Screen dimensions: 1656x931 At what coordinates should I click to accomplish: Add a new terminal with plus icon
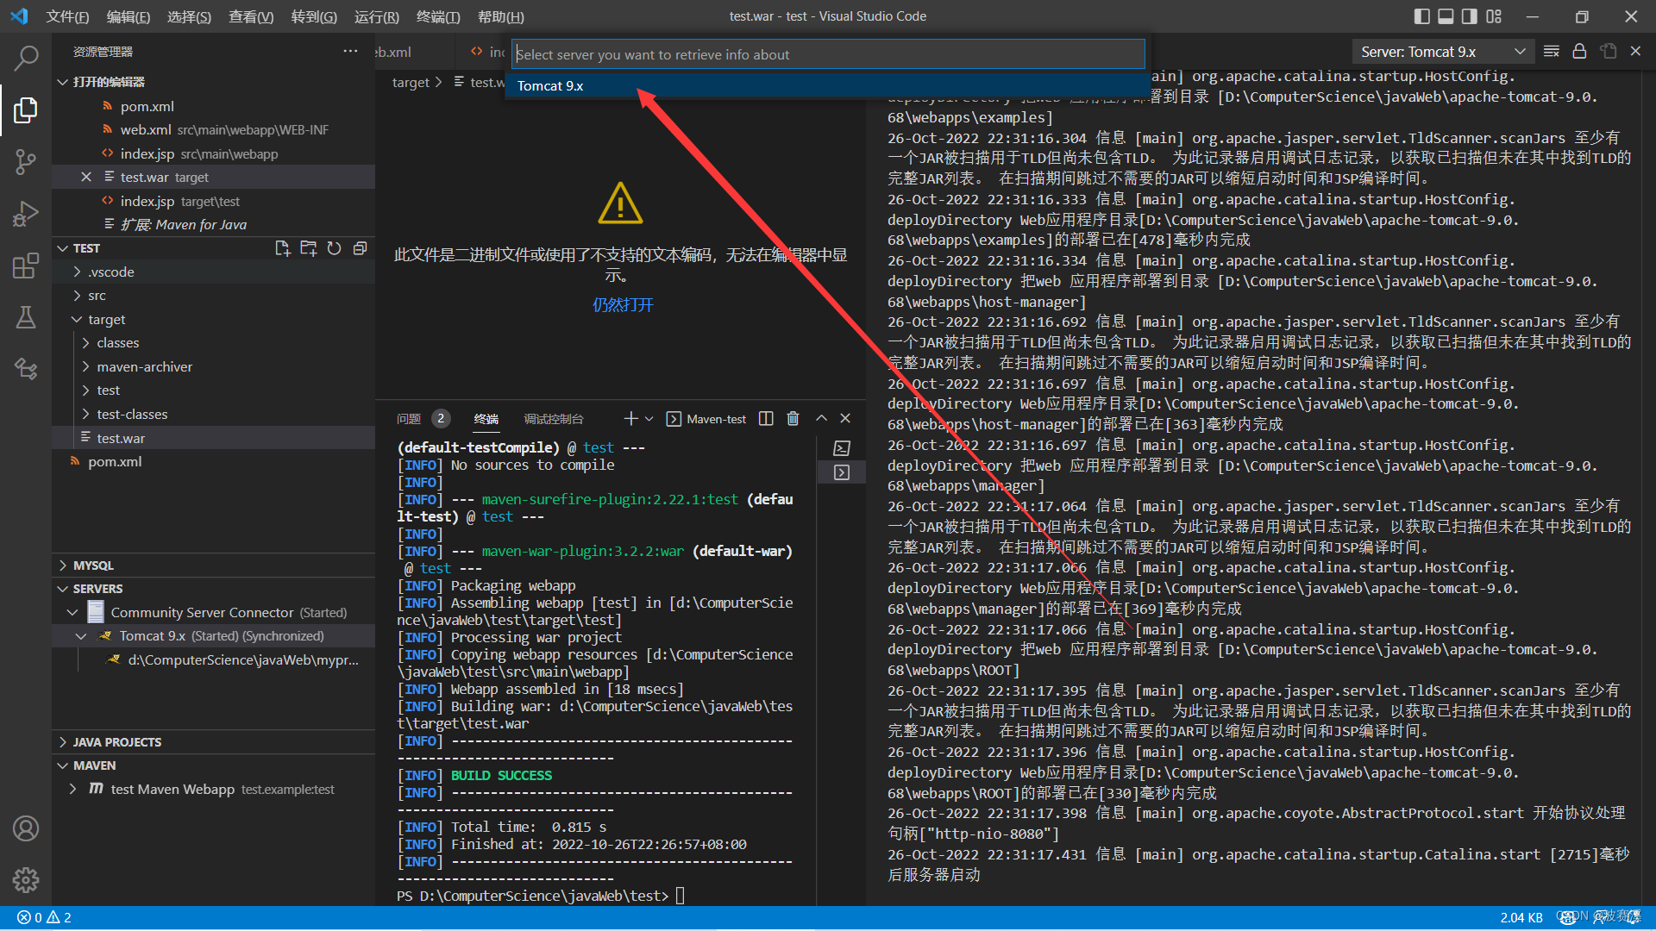tap(630, 419)
